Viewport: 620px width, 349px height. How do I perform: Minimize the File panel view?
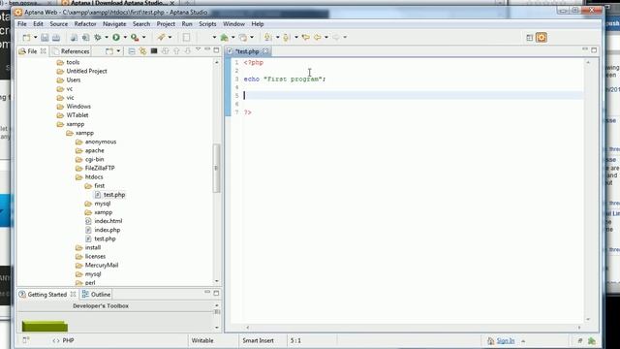[207, 49]
